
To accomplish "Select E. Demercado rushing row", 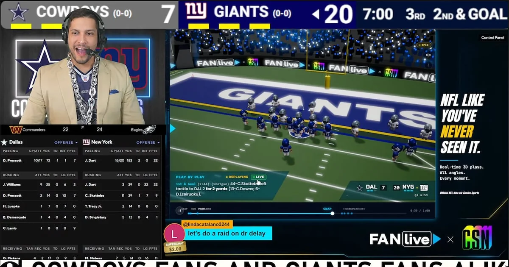I will 39,217.
